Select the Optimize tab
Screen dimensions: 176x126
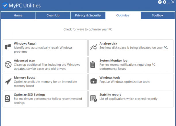(x=123, y=15)
